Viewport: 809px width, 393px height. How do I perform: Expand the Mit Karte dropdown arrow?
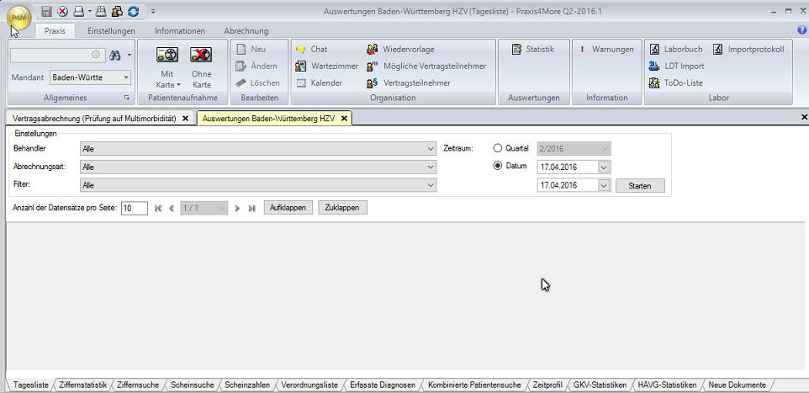tap(178, 85)
